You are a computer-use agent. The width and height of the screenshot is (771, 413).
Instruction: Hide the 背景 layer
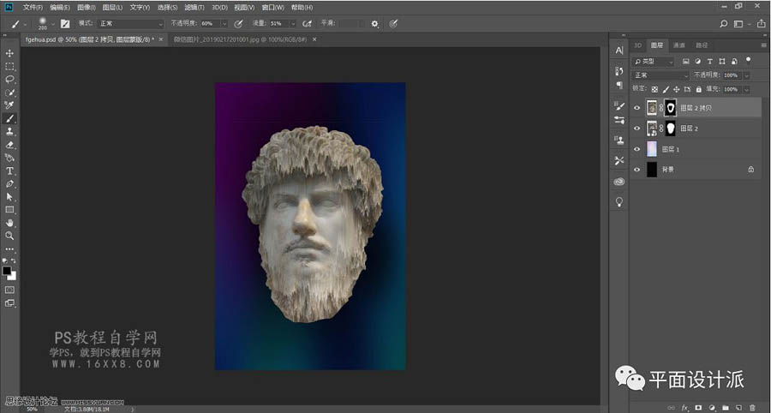click(x=637, y=170)
